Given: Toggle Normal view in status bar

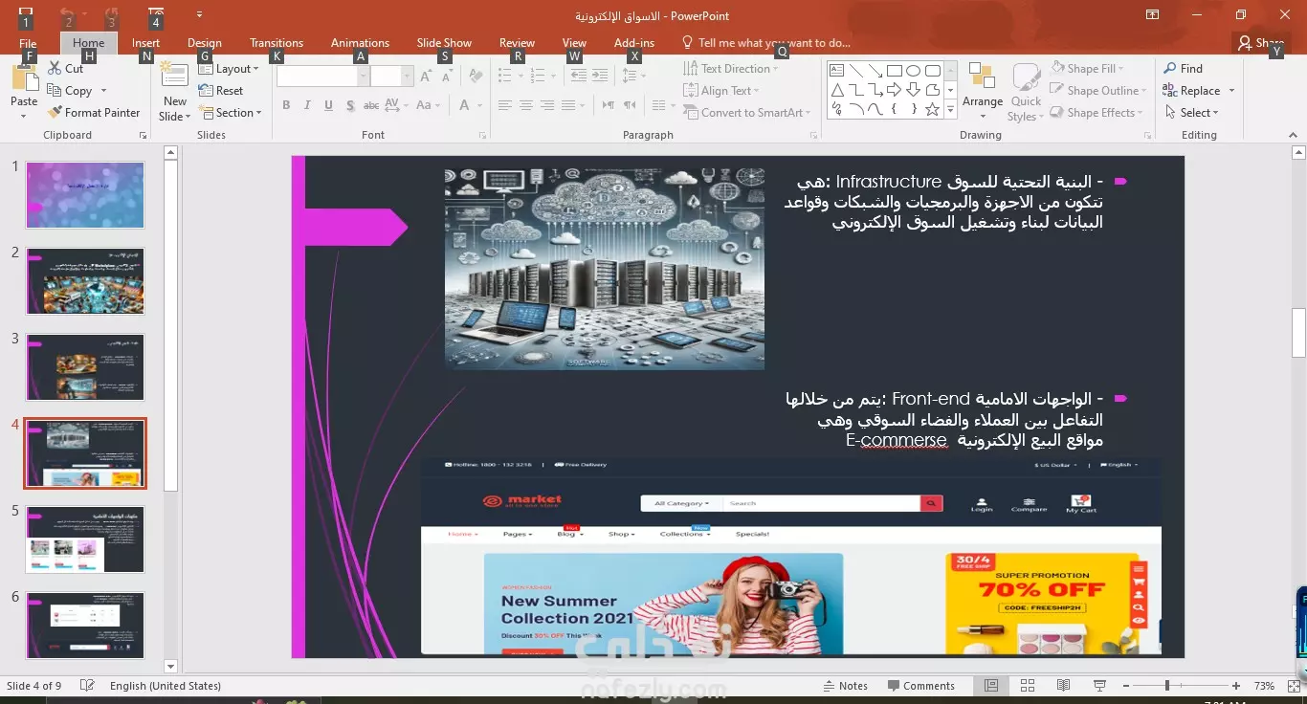Looking at the screenshot, I should coord(991,686).
